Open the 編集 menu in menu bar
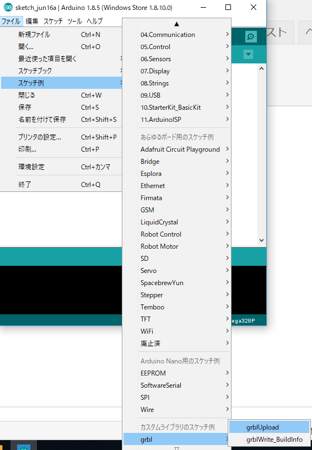 [32, 22]
